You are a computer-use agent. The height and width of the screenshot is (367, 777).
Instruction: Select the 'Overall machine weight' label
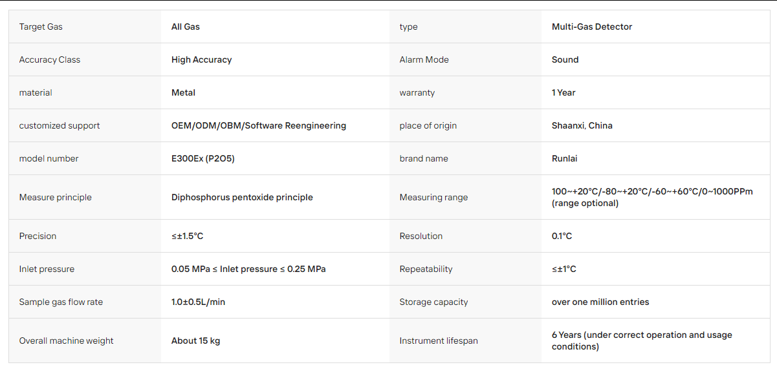66,341
